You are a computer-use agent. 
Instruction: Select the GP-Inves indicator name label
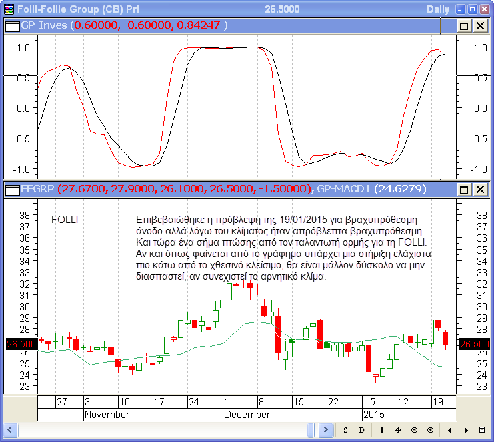click(44, 25)
